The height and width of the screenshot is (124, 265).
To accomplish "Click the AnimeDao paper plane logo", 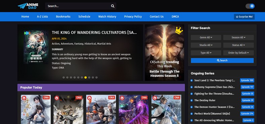I will [x=28, y=6].
